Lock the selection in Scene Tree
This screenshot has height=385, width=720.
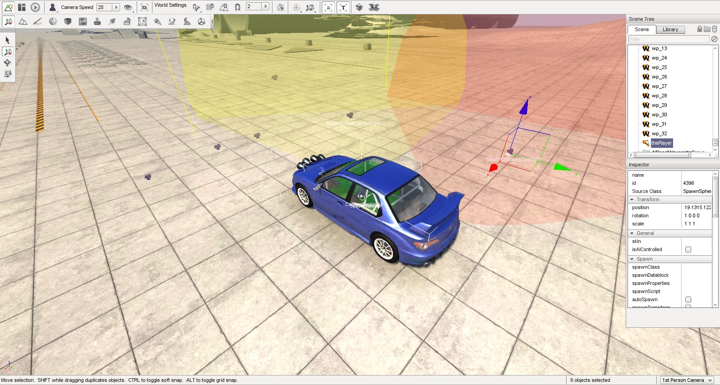click(x=700, y=29)
